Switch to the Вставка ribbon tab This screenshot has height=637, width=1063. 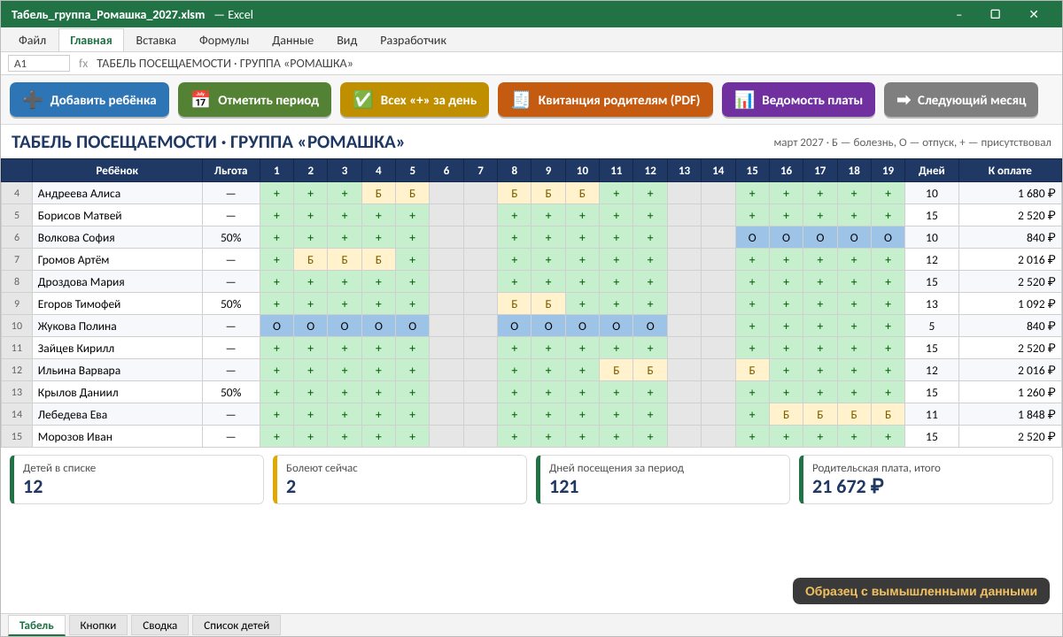click(x=156, y=40)
